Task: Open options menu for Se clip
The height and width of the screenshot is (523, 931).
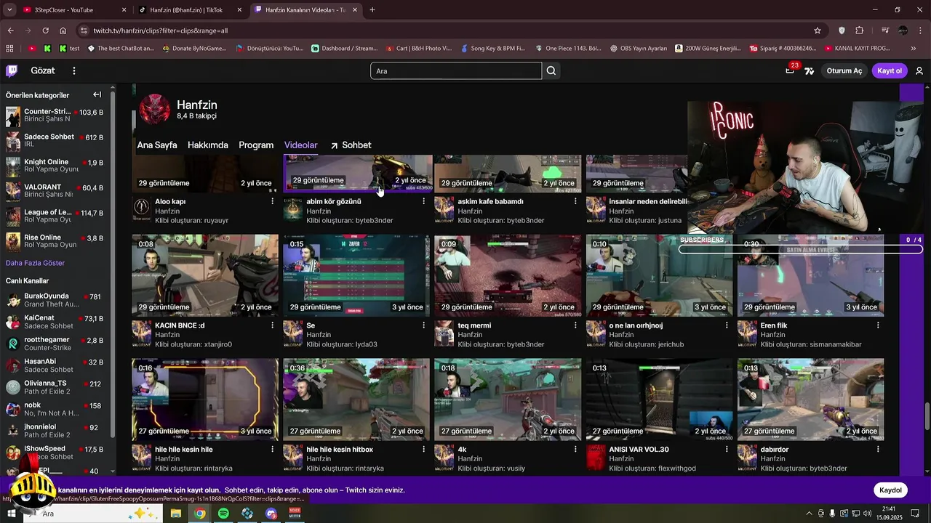Action: 423,325
